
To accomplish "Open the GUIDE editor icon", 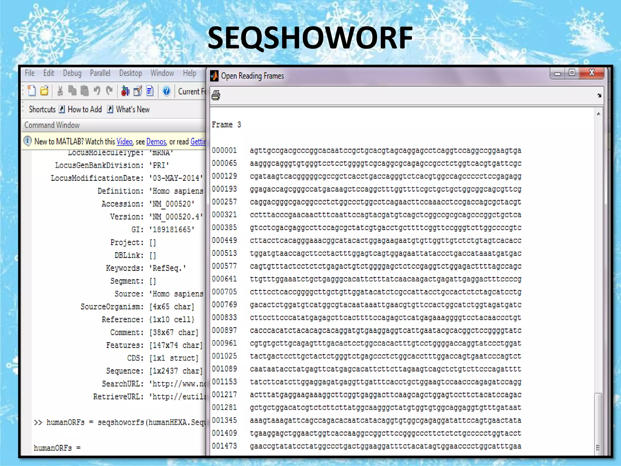I will coord(138,91).
